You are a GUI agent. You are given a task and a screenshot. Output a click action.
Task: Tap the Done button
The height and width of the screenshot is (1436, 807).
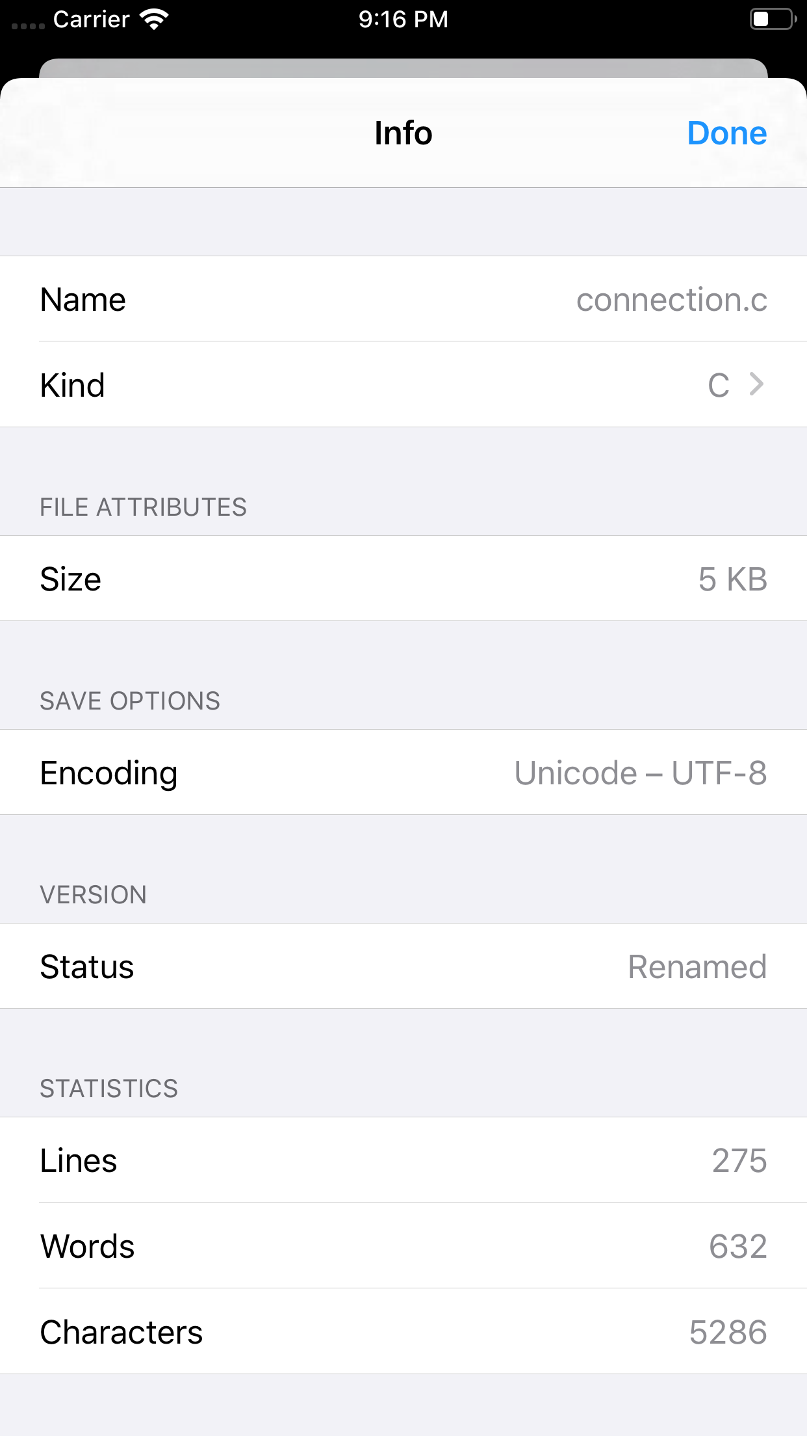click(726, 133)
